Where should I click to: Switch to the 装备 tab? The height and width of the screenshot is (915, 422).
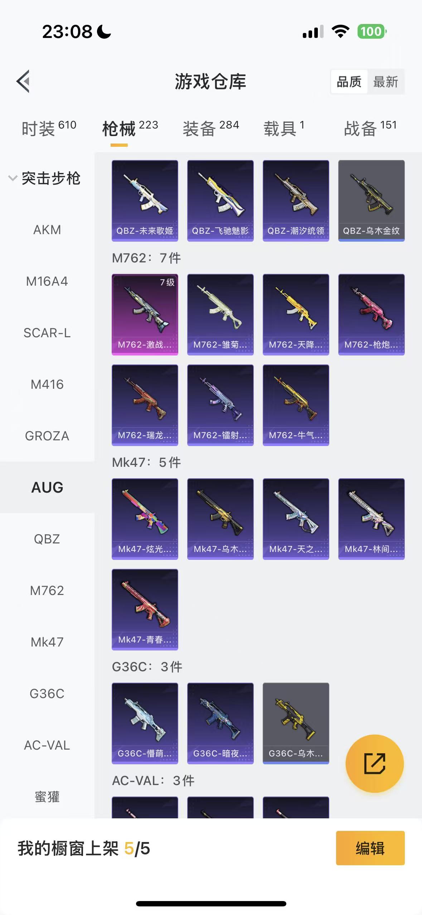[211, 128]
